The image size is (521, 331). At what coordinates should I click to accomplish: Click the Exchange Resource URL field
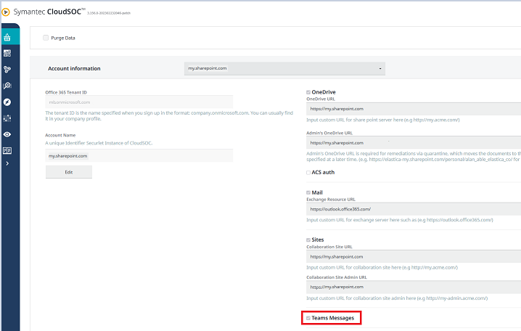click(x=414, y=209)
